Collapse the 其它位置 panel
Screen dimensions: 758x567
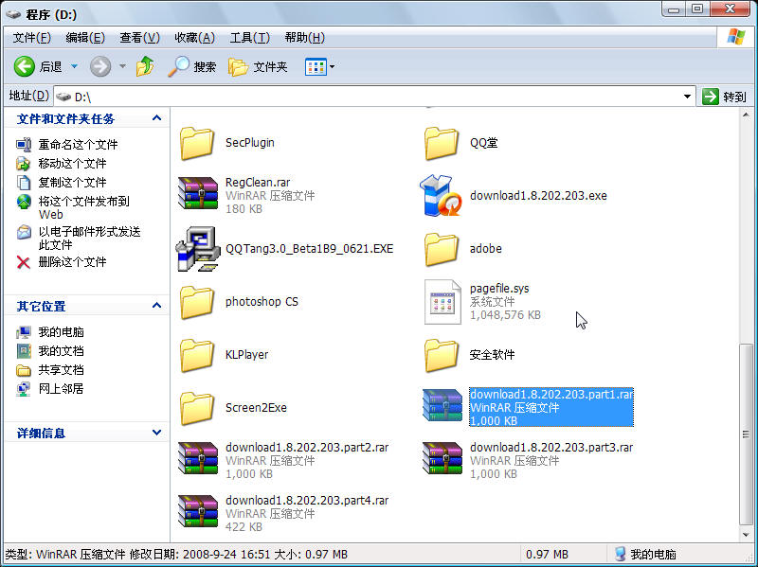[156, 306]
